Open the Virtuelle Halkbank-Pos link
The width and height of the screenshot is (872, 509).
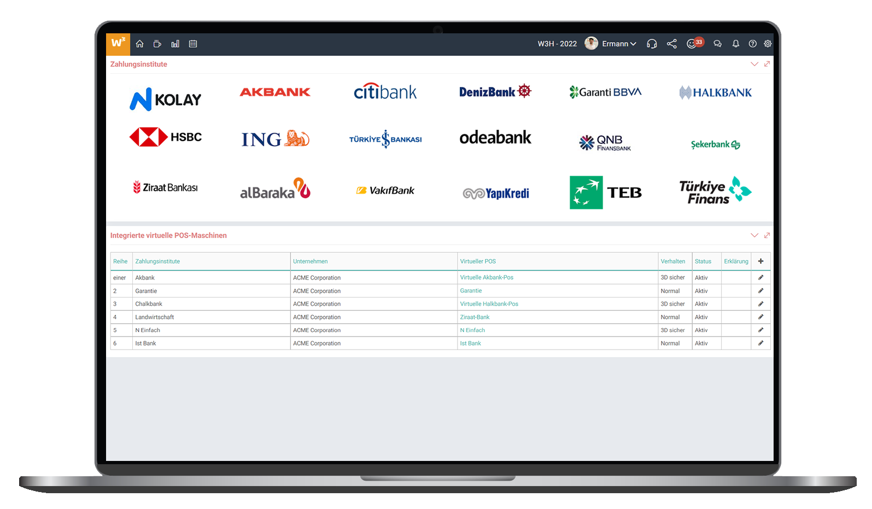click(489, 304)
